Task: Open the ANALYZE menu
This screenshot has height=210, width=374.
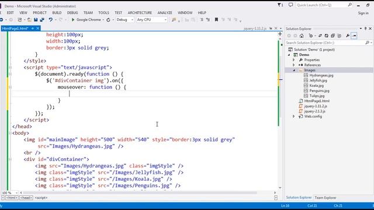Action: click(165, 13)
